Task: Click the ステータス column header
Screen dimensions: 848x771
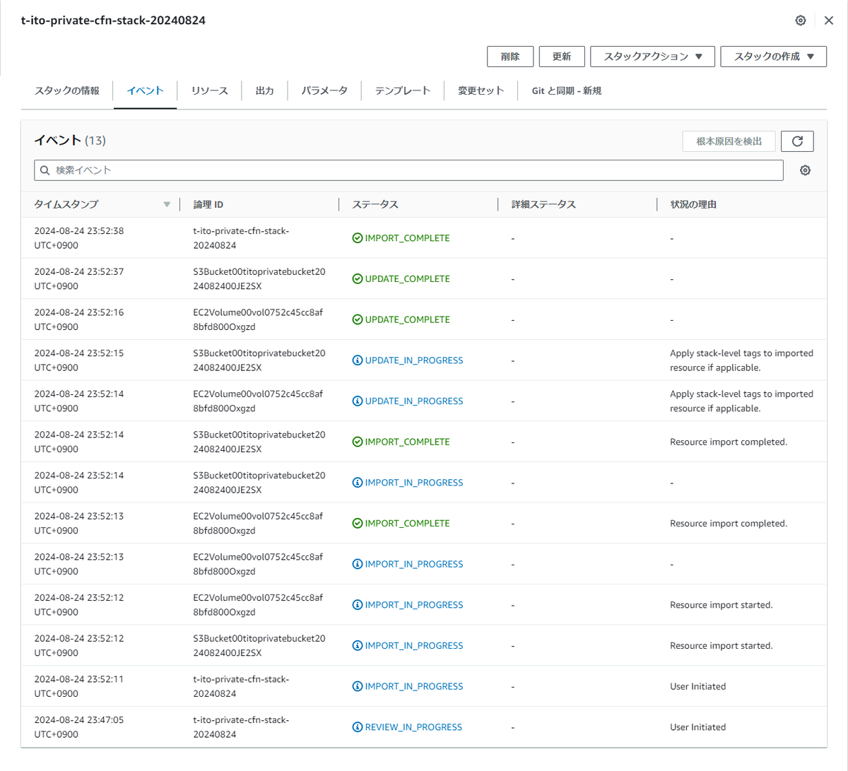Action: [x=375, y=204]
